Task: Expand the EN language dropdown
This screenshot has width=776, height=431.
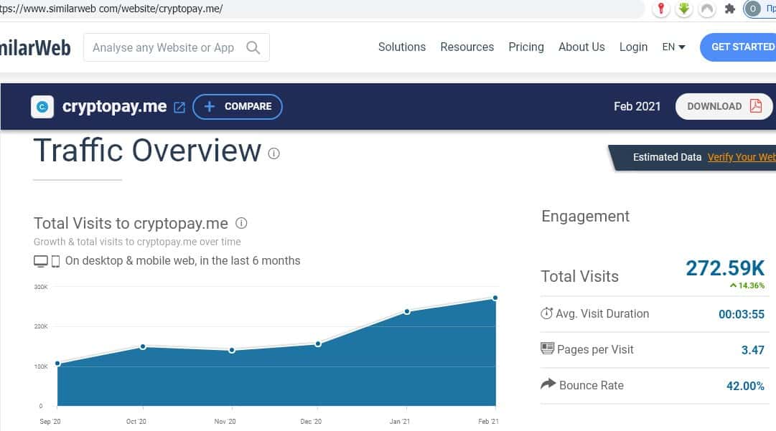Action: click(673, 47)
